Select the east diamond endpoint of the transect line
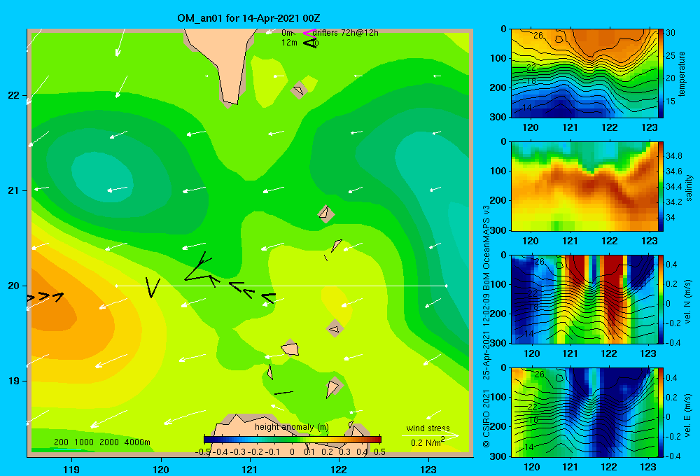Image resolution: width=700 pixels, height=476 pixels. 446,286
